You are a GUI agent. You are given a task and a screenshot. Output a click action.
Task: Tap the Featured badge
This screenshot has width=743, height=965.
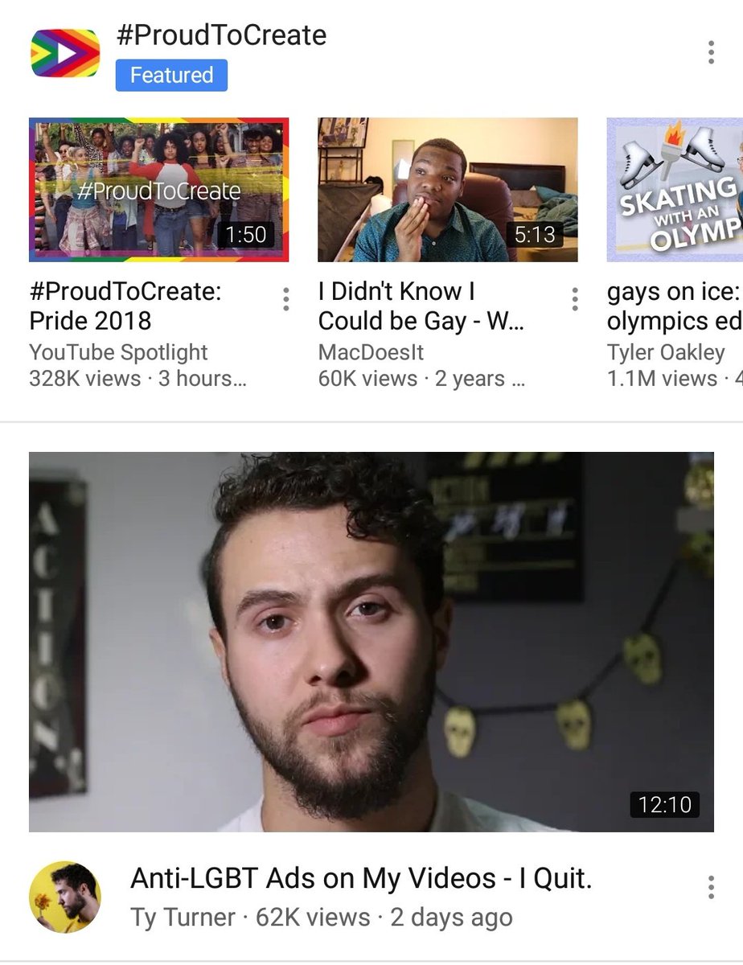pyautogui.click(x=171, y=76)
